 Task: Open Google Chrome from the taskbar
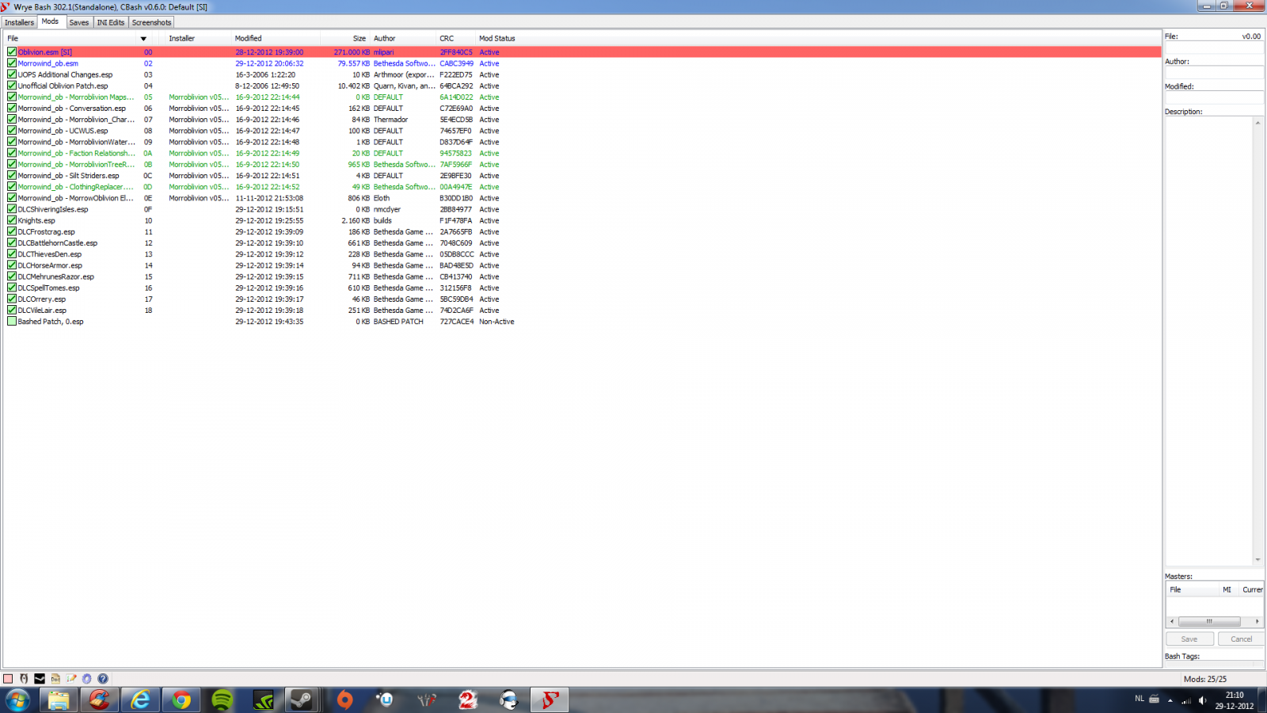(x=182, y=700)
